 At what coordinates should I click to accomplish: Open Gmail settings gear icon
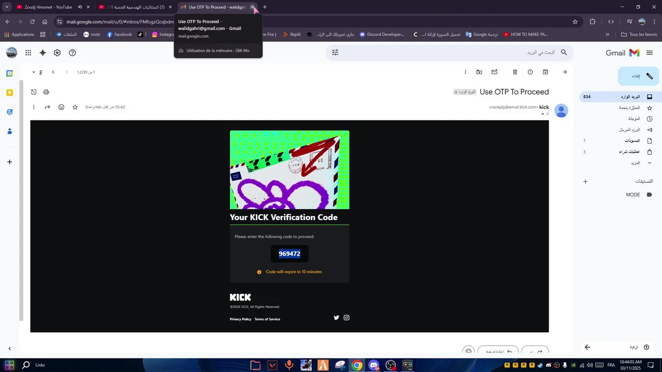(x=57, y=53)
